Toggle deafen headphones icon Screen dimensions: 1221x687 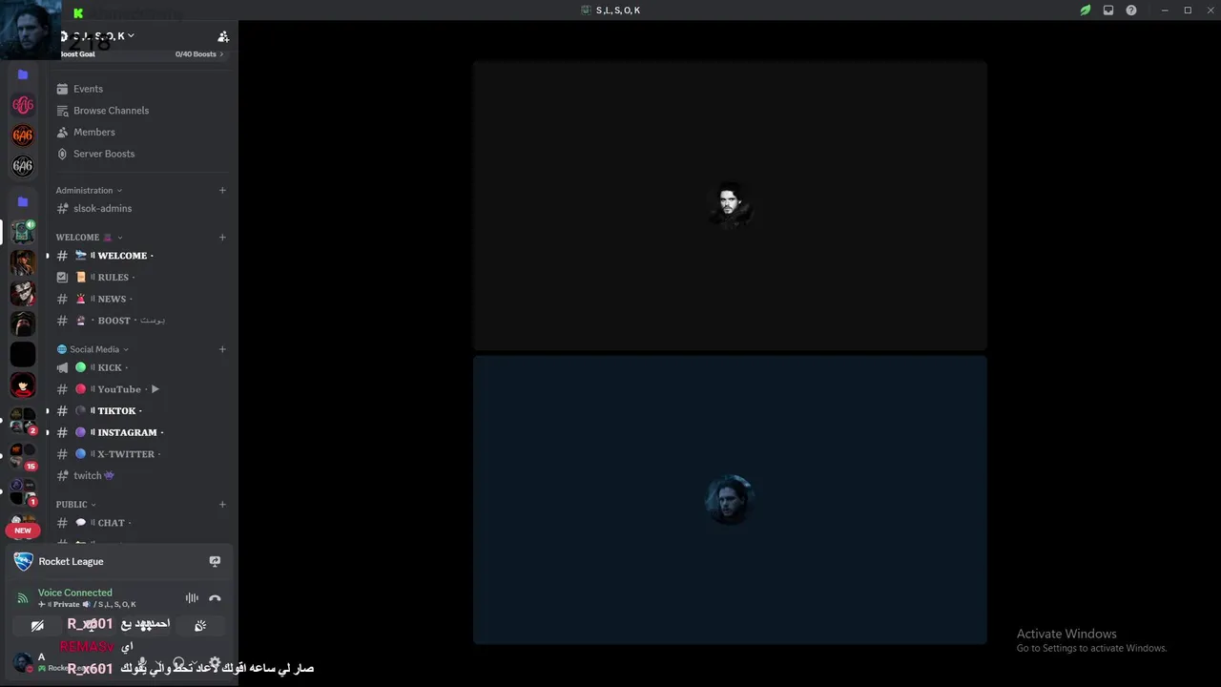coord(178,662)
